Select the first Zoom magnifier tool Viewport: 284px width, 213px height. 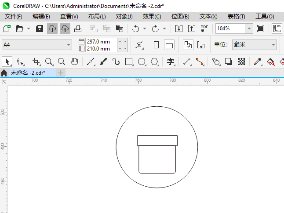(49, 62)
